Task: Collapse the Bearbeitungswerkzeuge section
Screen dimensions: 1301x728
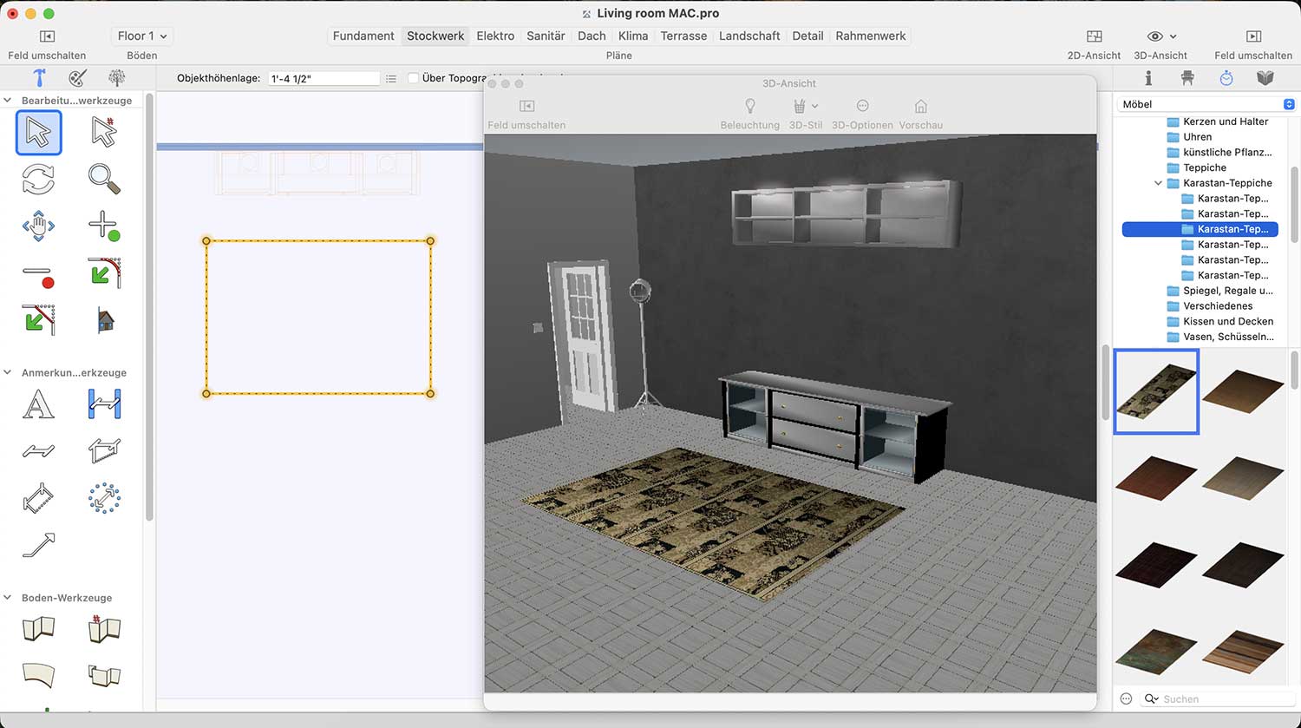Action: point(8,101)
